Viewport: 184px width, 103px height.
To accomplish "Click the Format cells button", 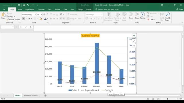I will pyautogui.click(x=143, y=17).
